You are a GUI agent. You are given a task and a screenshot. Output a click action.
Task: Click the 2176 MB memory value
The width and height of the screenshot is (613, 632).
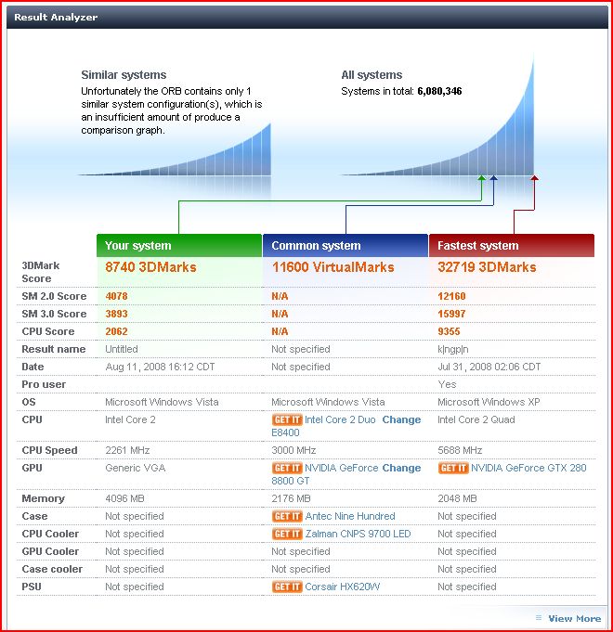click(291, 498)
